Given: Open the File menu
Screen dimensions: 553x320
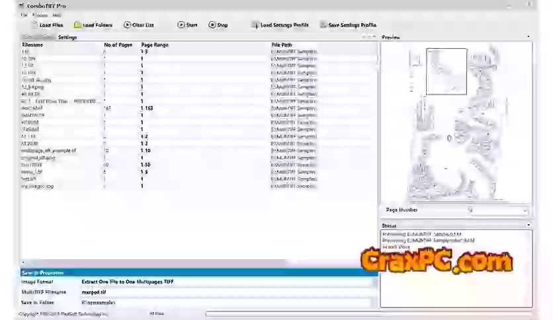Looking at the screenshot, I should coord(24,15).
